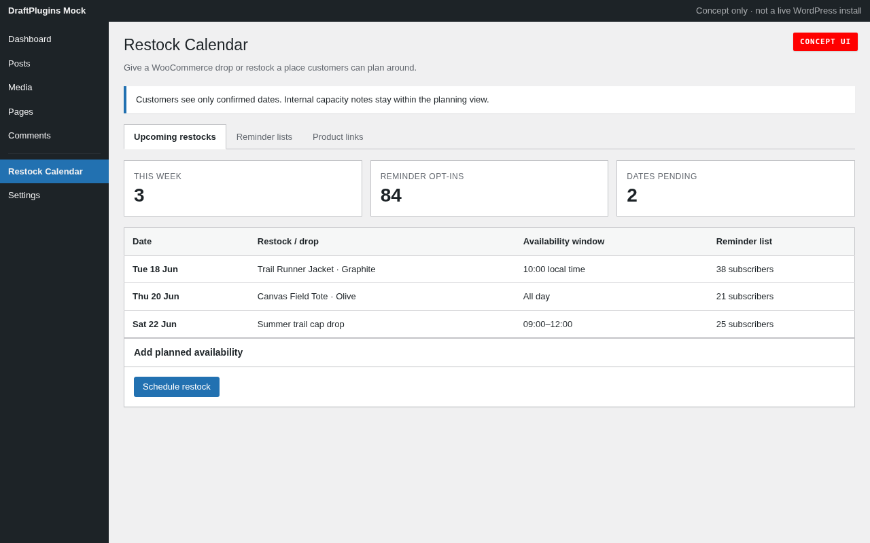Click the WooCommerce drop description subtitle
Viewport: 870px width, 543px height.
270,68
